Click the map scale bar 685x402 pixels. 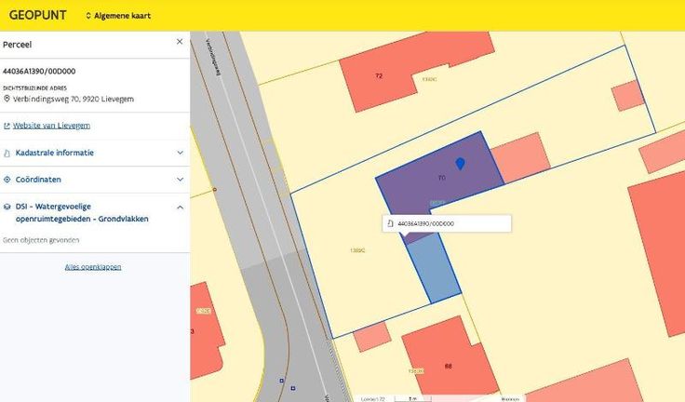(412, 397)
